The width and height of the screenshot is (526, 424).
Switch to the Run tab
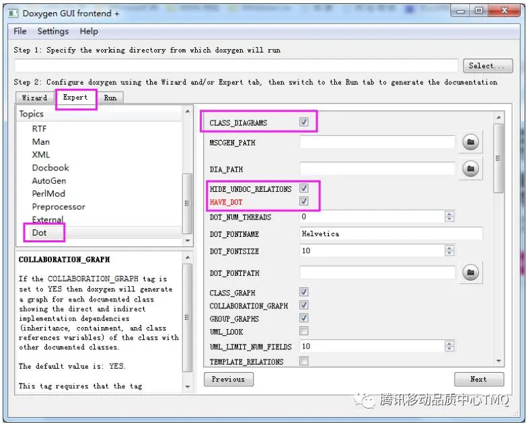coord(110,98)
